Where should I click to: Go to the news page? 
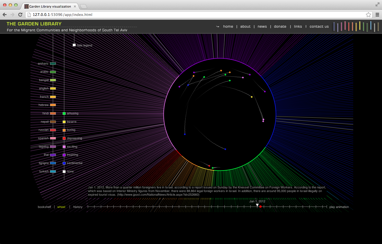pyautogui.click(x=262, y=27)
